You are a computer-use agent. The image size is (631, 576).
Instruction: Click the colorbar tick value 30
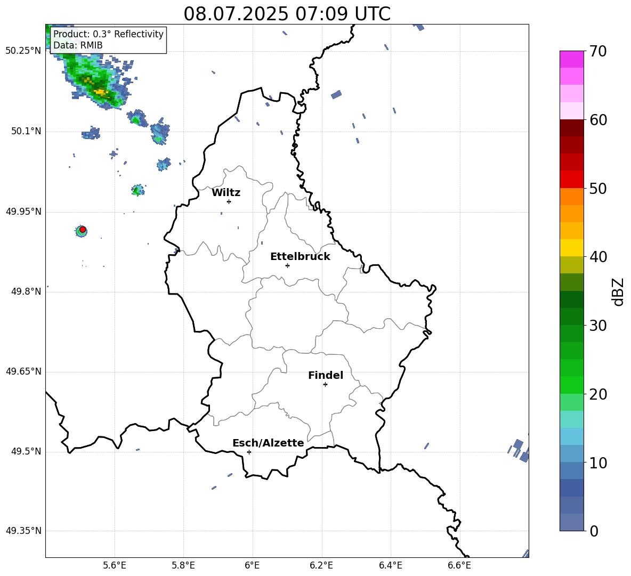[x=598, y=326]
